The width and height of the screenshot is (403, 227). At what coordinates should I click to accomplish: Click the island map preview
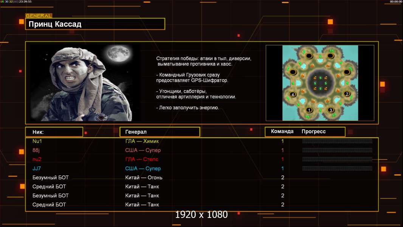[x=320, y=83]
